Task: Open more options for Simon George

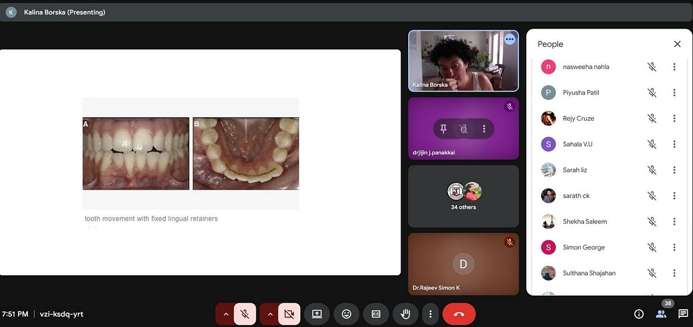Action: (675, 247)
